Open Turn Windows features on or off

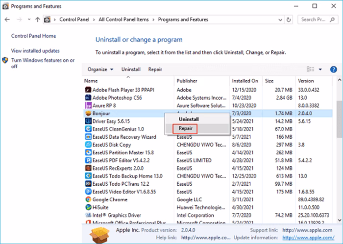(43, 63)
